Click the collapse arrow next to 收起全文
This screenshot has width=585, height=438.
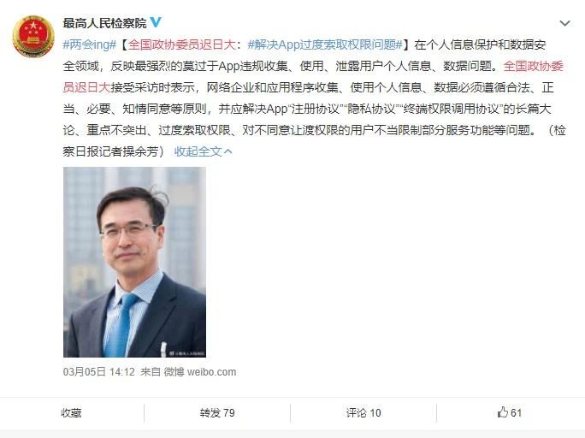click(x=228, y=151)
